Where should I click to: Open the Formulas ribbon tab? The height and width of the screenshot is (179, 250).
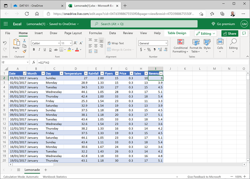pyautogui.click(x=95, y=33)
